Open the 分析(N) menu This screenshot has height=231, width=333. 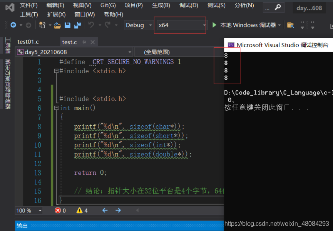pos(244,5)
